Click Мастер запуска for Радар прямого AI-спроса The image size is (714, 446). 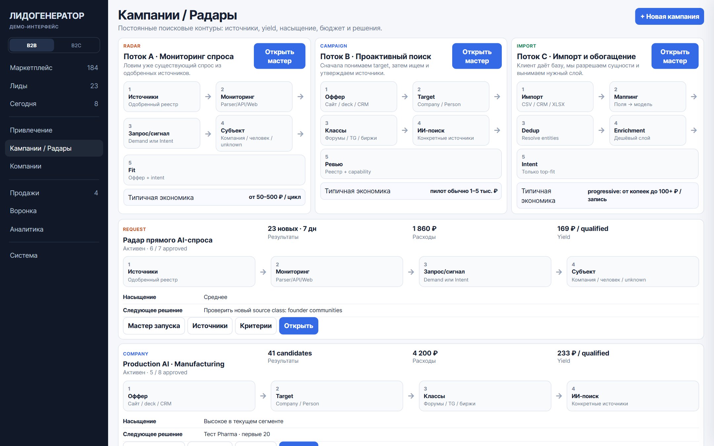(x=154, y=326)
